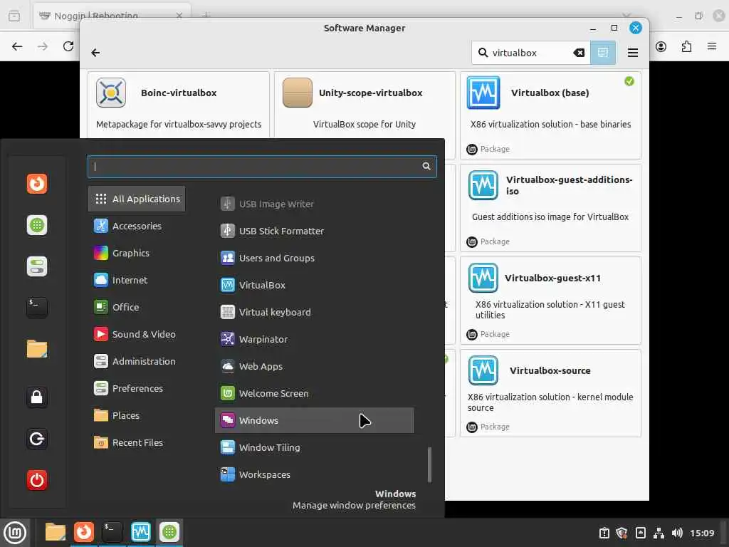
Task: Launch VirtualBox from applications list
Action: pos(314,285)
